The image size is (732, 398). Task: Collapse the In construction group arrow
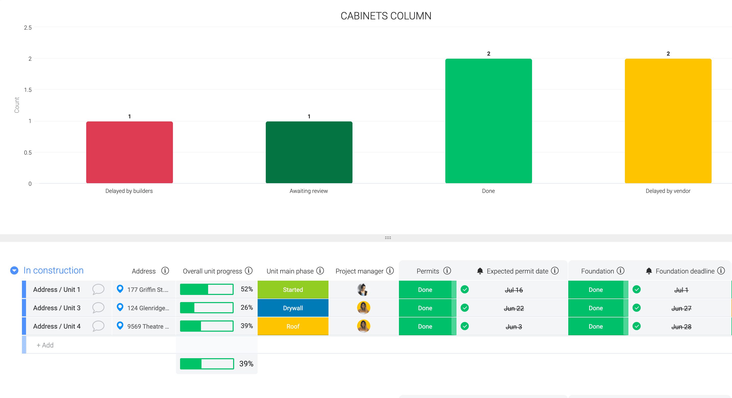tap(14, 270)
